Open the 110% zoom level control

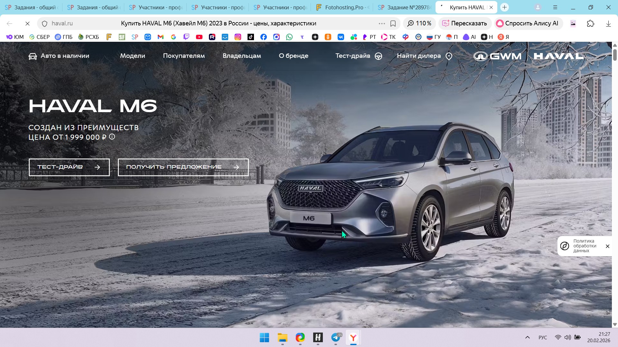(x=419, y=23)
